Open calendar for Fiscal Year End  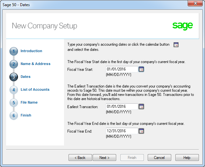click(141, 131)
